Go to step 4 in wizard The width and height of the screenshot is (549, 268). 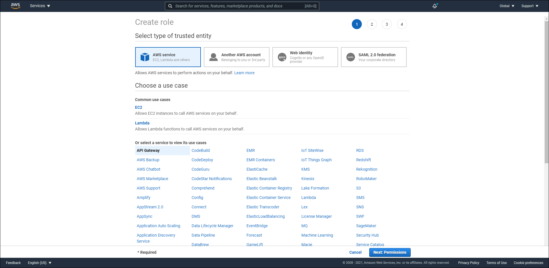pyautogui.click(x=402, y=24)
